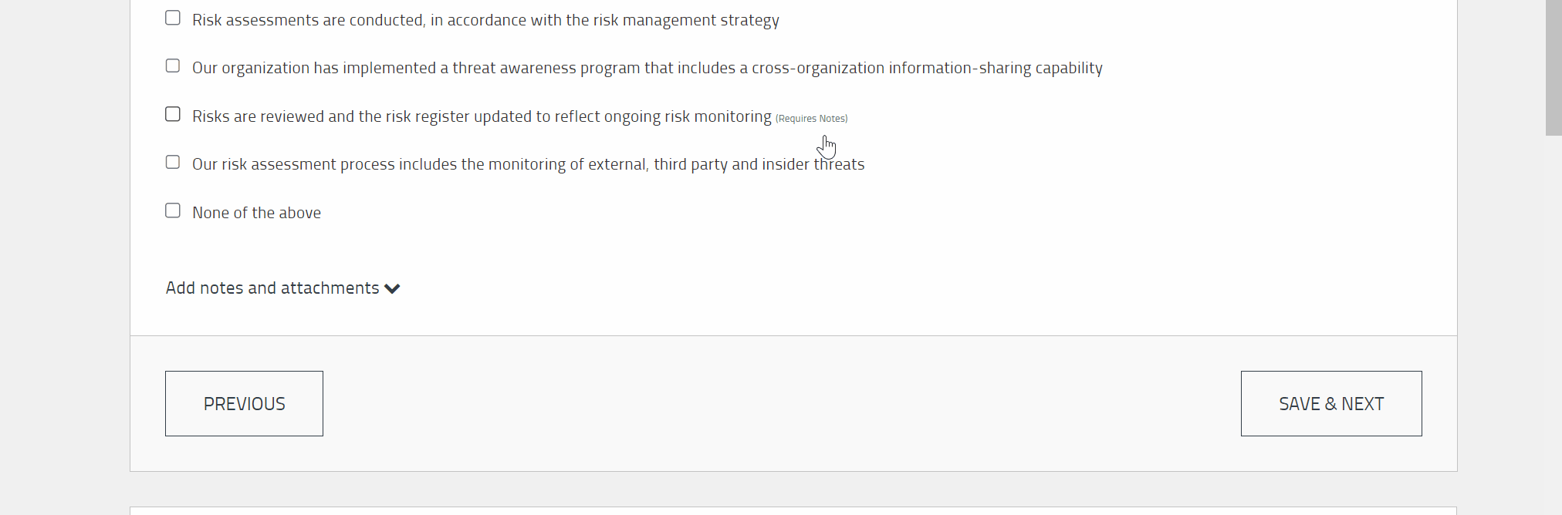Enable the 'Risks are reviewed' checkbox
The image size is (1562, 515).
click(173, 114)
